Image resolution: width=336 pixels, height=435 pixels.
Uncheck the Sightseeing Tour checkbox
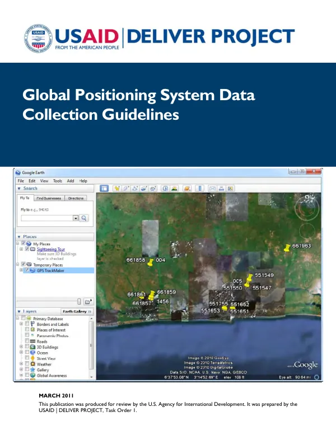[x=27, y=249]
